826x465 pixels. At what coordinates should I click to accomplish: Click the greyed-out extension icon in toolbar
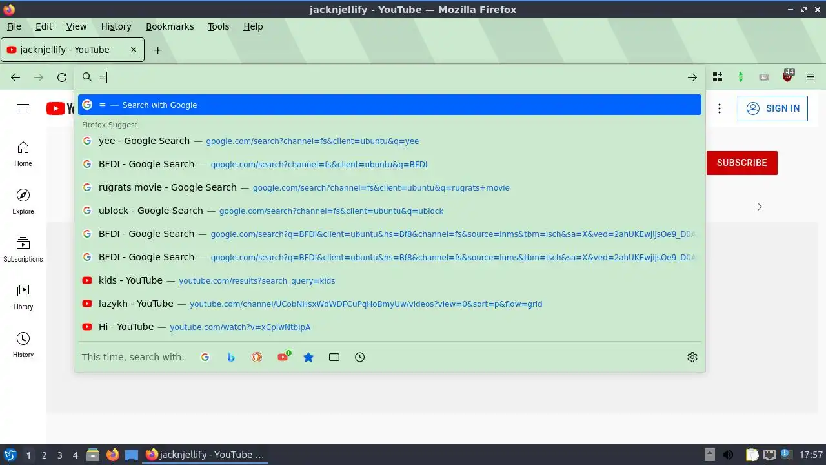764,77
